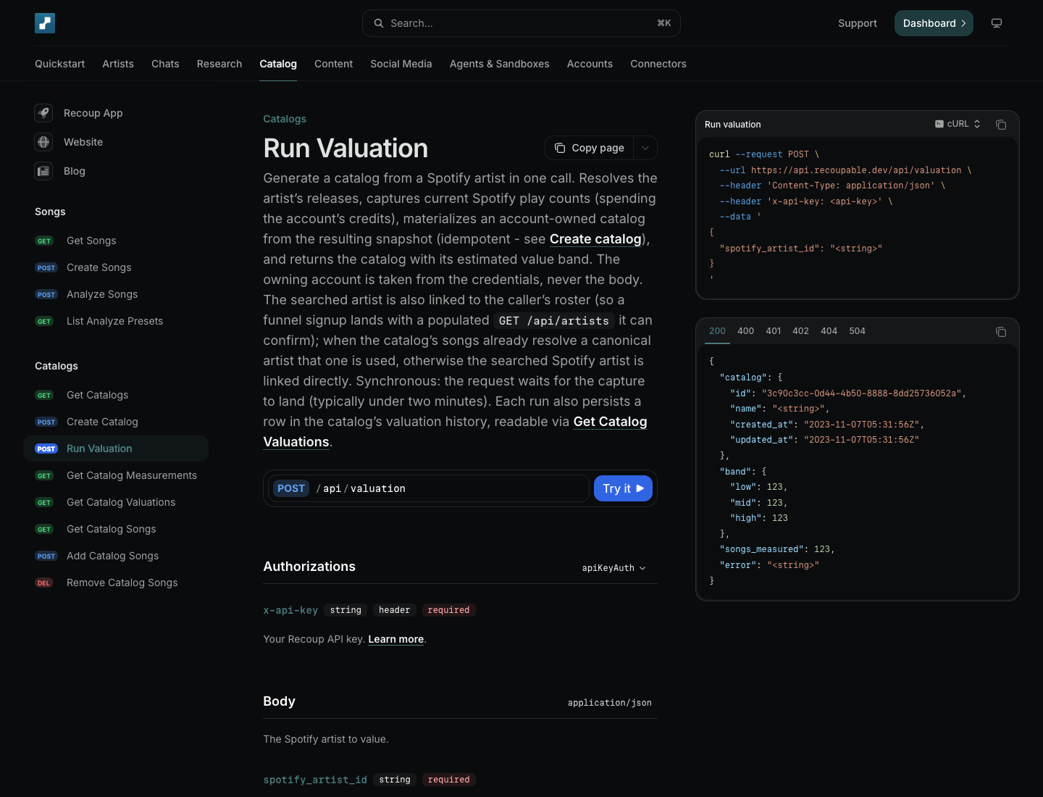Open the cURL language selector
The image size is (1043, 797).
958,124
